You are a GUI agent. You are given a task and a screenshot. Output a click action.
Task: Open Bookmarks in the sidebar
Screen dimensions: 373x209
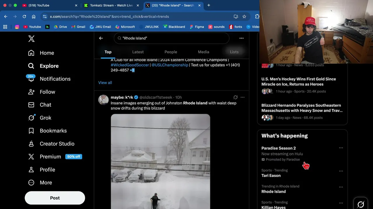(47, 131)
